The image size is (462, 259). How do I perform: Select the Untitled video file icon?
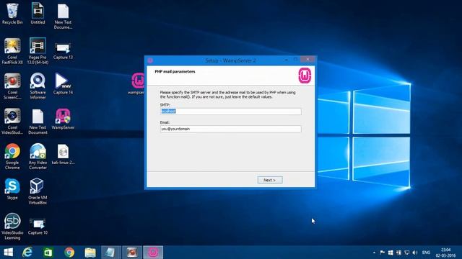38,14
